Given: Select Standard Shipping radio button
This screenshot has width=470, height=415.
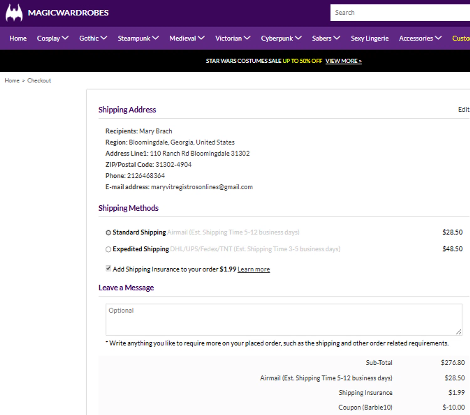Looking at the screenshot, I should (108, 233).
